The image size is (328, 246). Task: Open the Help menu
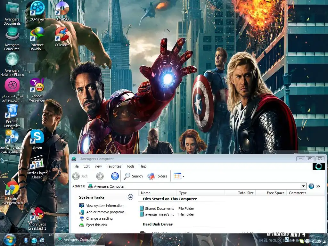click(143, 166)
